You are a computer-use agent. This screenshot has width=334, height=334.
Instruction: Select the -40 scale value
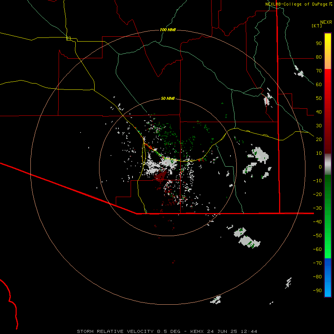pyautogui.click(x=317, y=222)
